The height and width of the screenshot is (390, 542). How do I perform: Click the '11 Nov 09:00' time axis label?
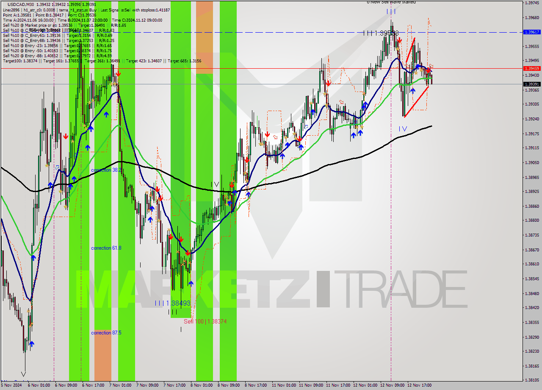coord(311,385)
